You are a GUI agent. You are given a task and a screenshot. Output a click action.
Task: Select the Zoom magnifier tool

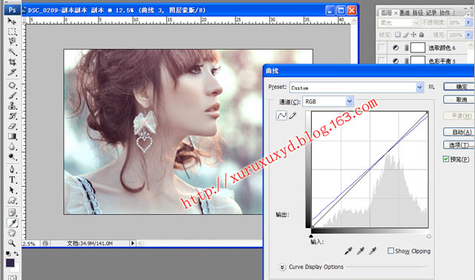point(12,243)
